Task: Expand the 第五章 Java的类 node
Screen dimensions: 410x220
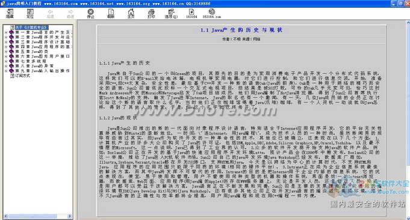Action: (6, 52)
